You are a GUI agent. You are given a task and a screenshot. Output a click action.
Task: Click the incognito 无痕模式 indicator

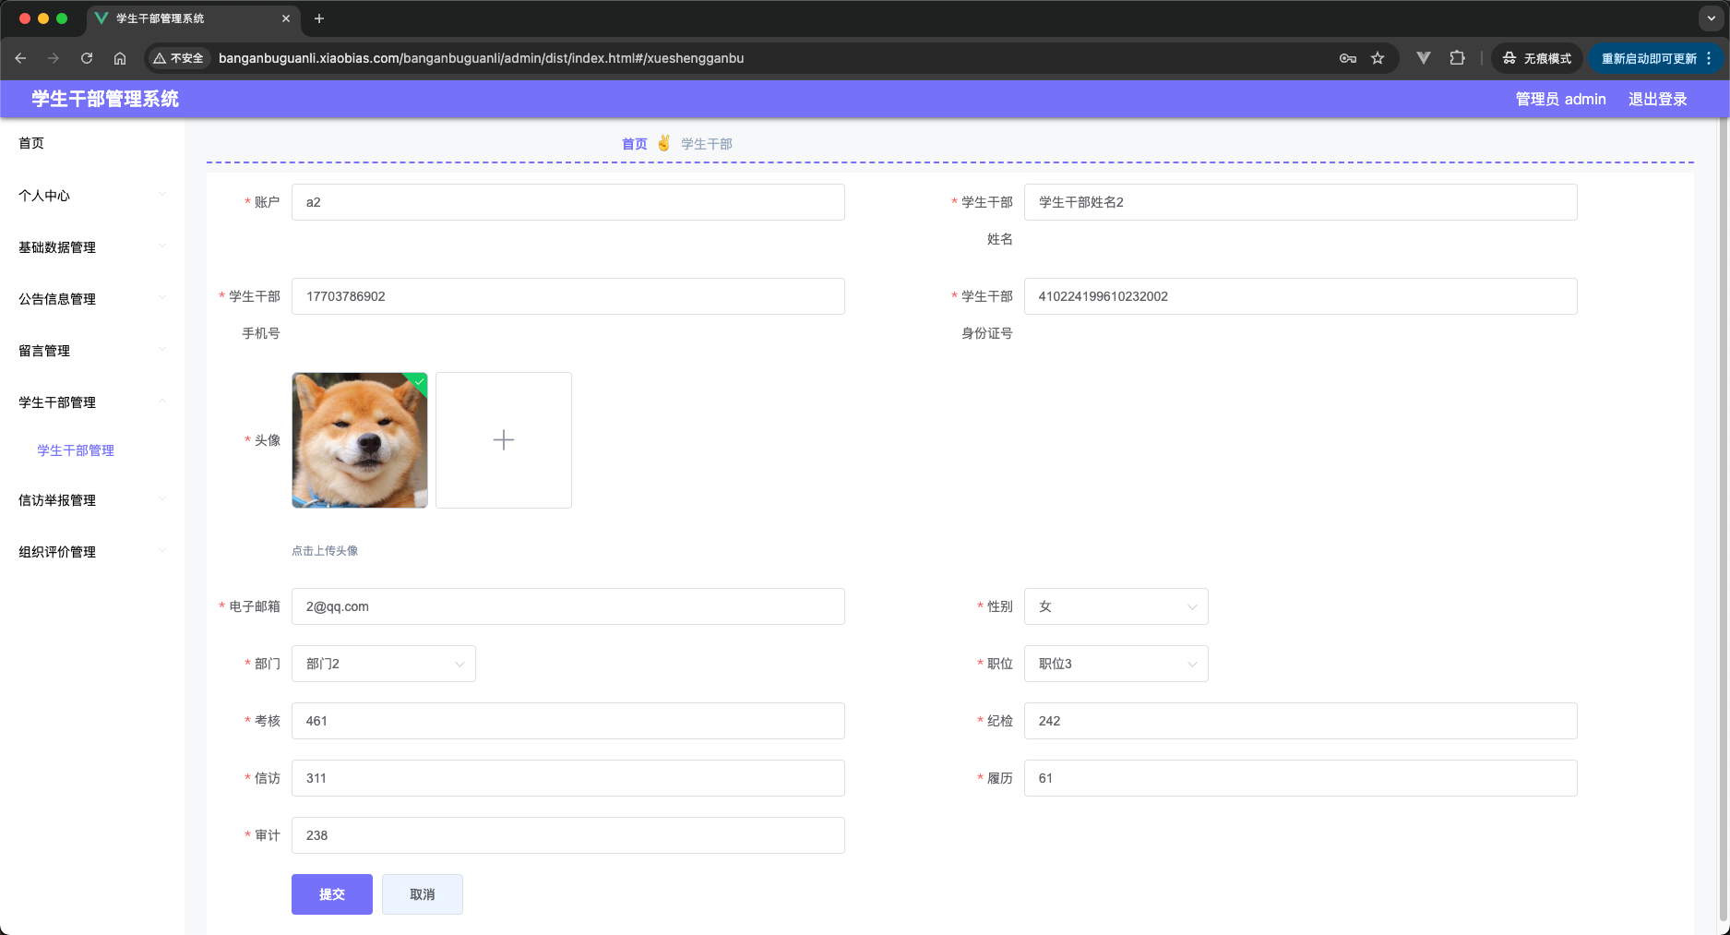[1537, 58]
